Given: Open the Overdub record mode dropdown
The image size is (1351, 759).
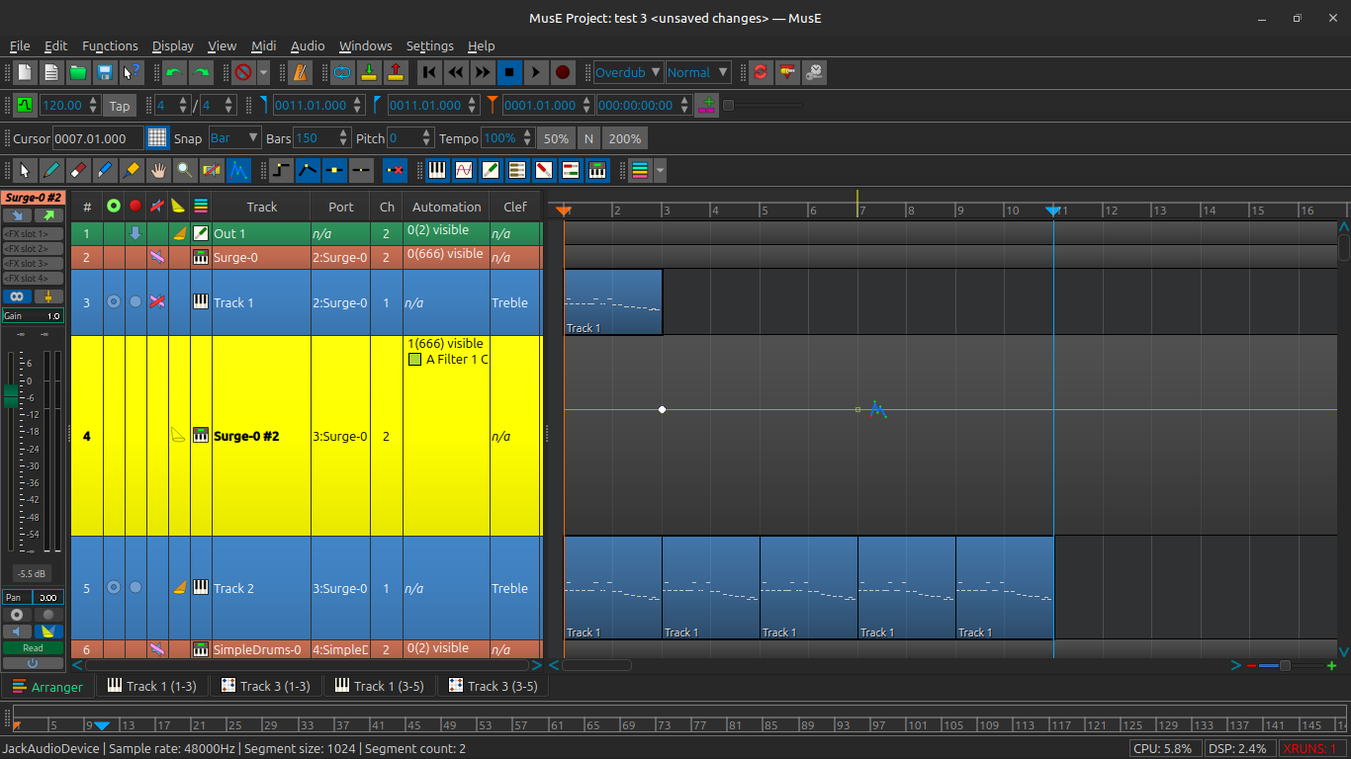Looking at the screenshot, I should pos(628,72).
